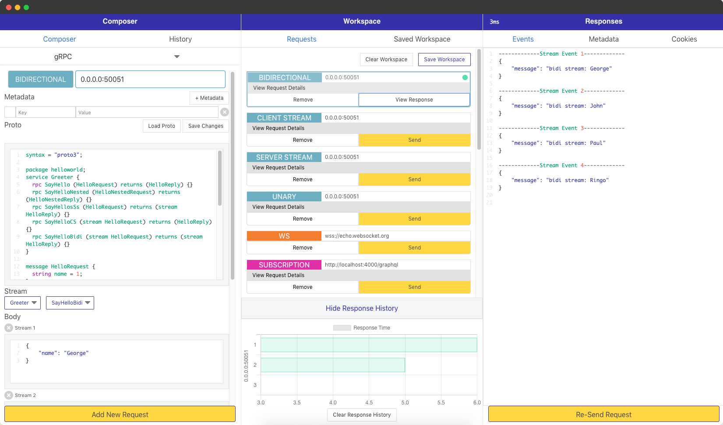Click the http://localhost:4000/graphql URL text
This screenshot has height=425, width=723.
click(361, 265)
